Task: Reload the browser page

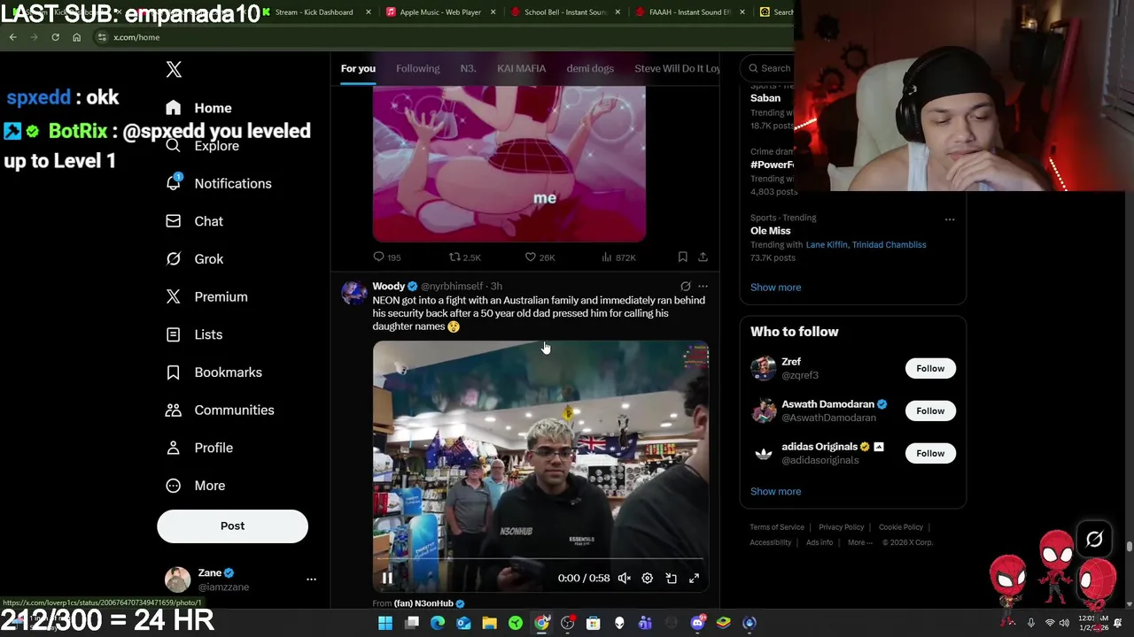Action: 55,37
